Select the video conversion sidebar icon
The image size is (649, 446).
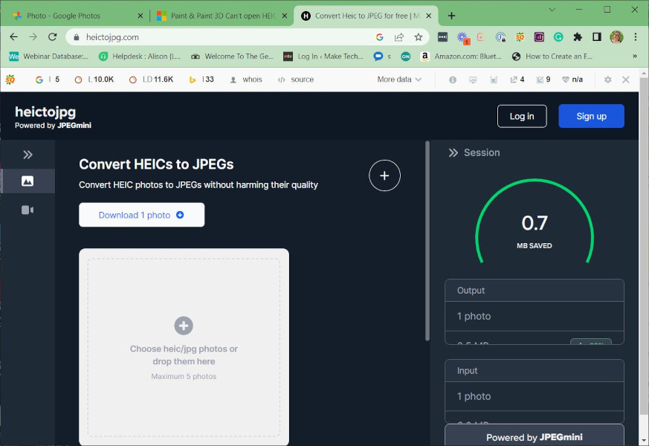tap(27, 210)
